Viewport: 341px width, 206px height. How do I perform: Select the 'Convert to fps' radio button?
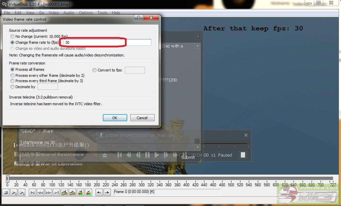tap(95, 70)
